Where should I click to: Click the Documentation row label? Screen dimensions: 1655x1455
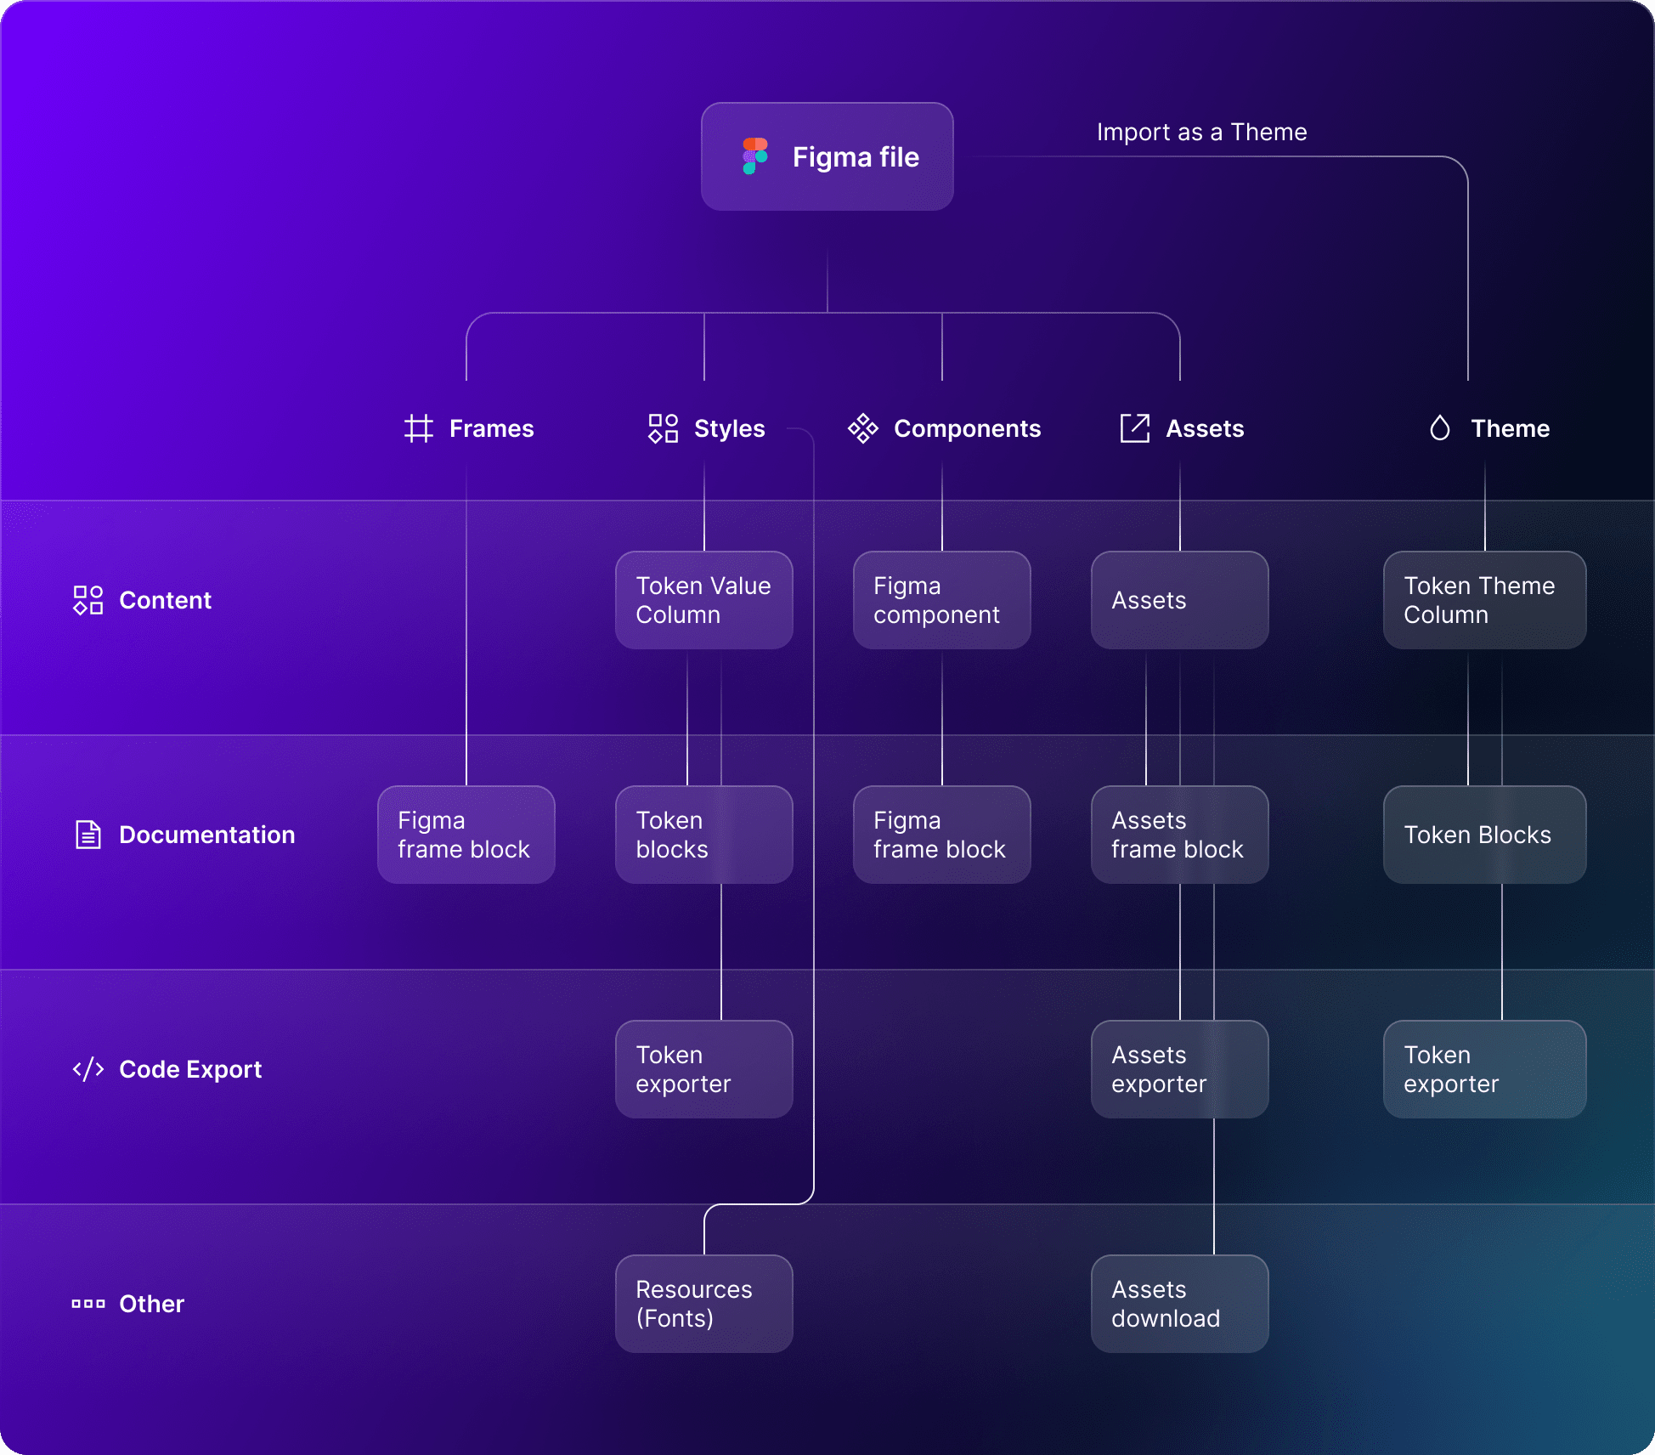[x=207, y=835]
